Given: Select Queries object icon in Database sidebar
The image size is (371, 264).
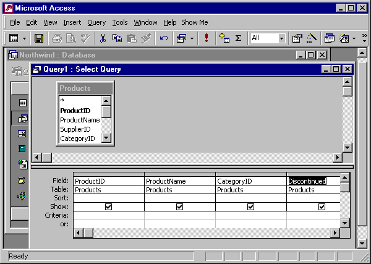Looking at the screenshot, I should pyautogui.click(x=23, y=119).
